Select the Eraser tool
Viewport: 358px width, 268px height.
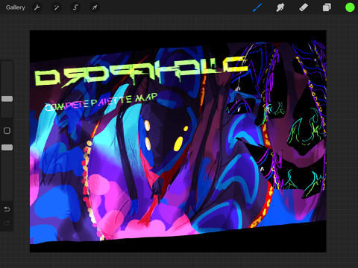[x=304, y=7]
